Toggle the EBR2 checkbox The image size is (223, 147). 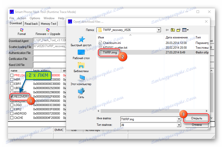pyautogui.click(x=12, y=109)
